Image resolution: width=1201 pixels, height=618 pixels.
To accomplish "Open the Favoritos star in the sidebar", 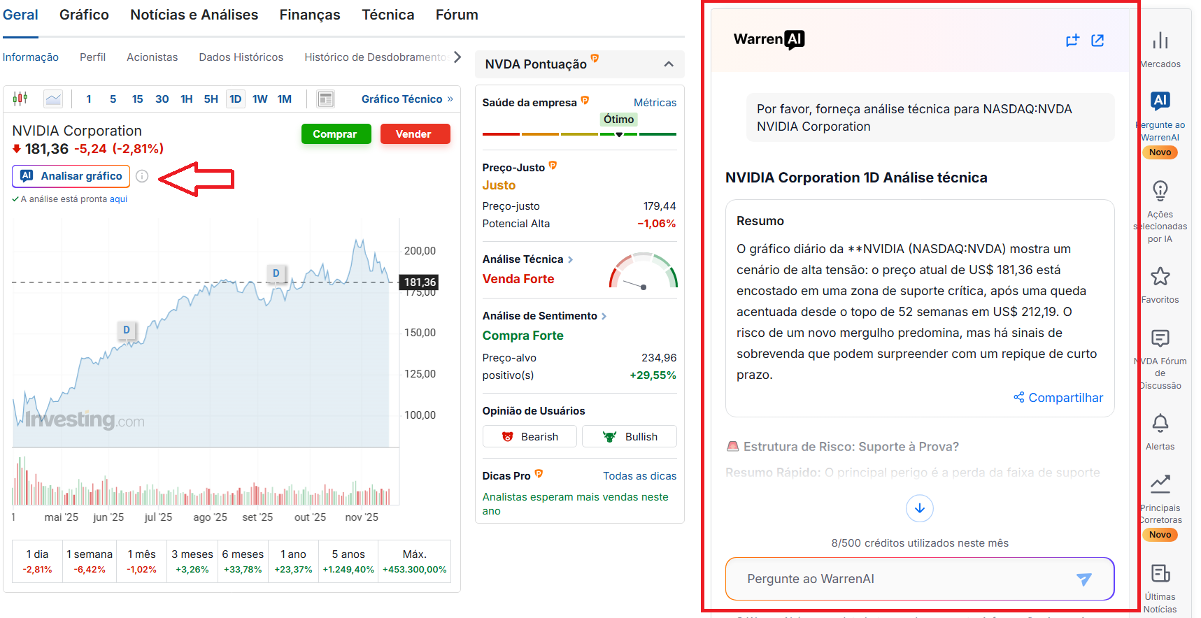I will 1160,277.
